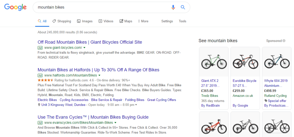Click the Special offer tag icon
294x137 pixels.
point(266,101)
